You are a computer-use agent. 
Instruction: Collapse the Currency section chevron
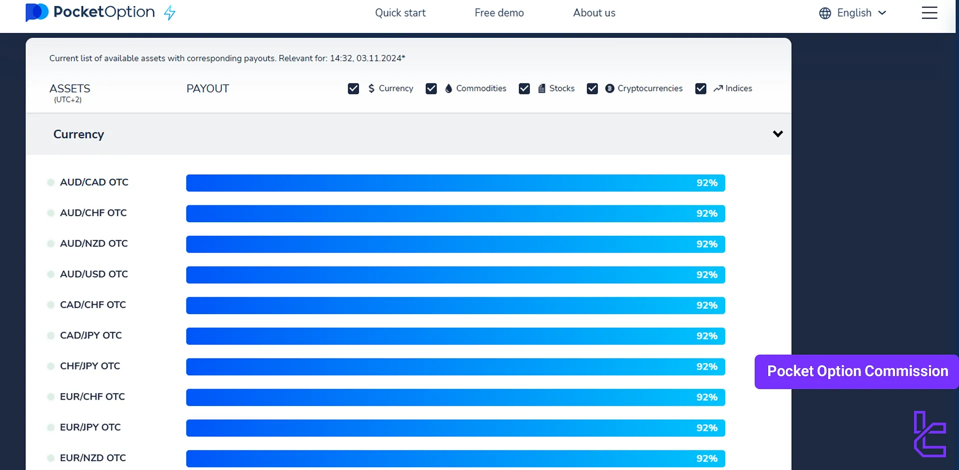pos(778,134)
